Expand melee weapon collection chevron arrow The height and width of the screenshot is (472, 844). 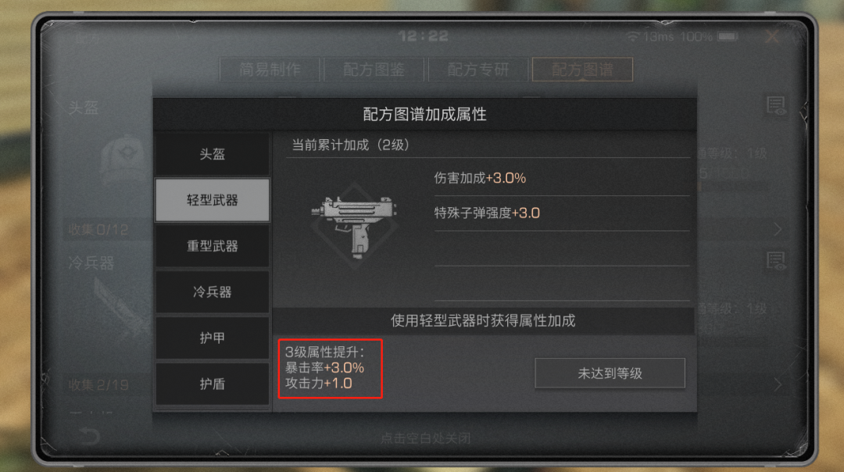click(x=778, y=384)
